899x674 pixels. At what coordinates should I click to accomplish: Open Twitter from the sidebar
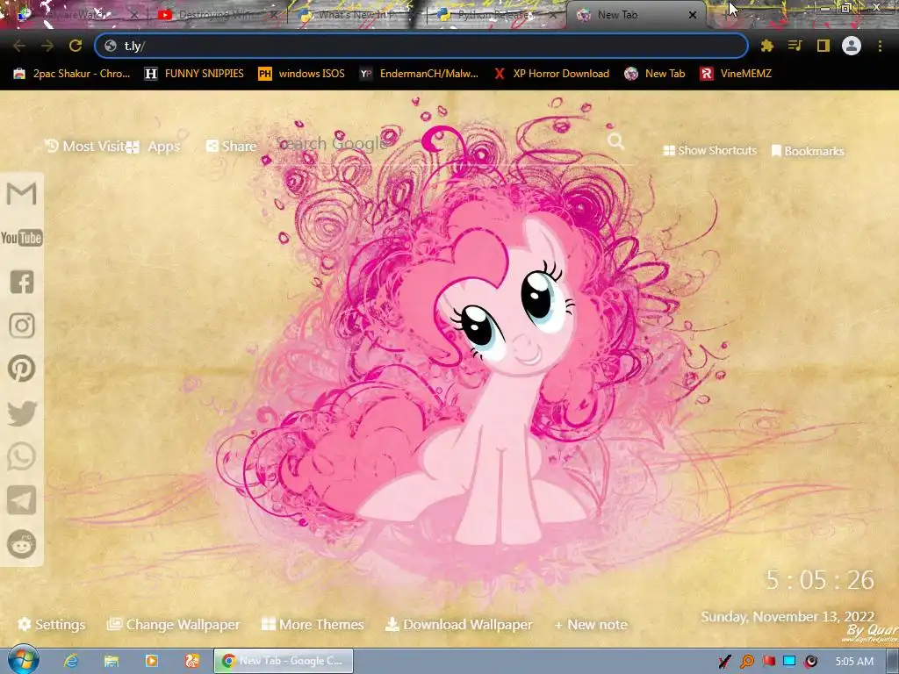[22, 412]
